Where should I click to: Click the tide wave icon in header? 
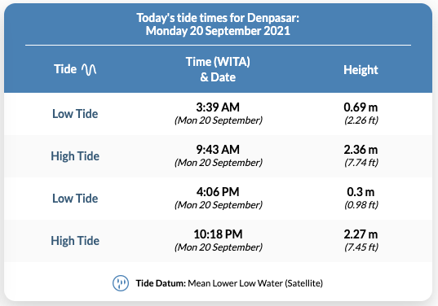pyautogui.click(x=89, y=69)
